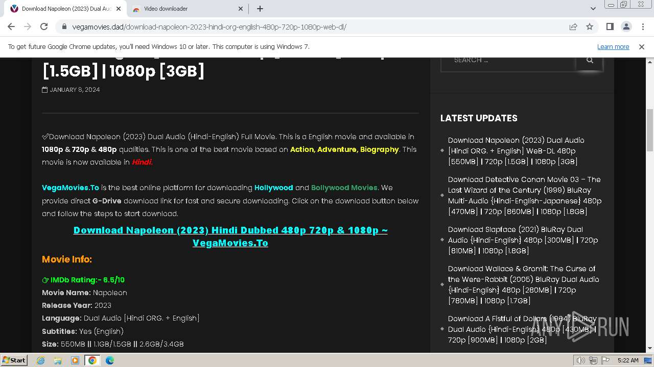The height and width of the screenshot is (367, 654).
Task: Open Chrome side panel
Action: pyautogui.click(x=610, y=27)
